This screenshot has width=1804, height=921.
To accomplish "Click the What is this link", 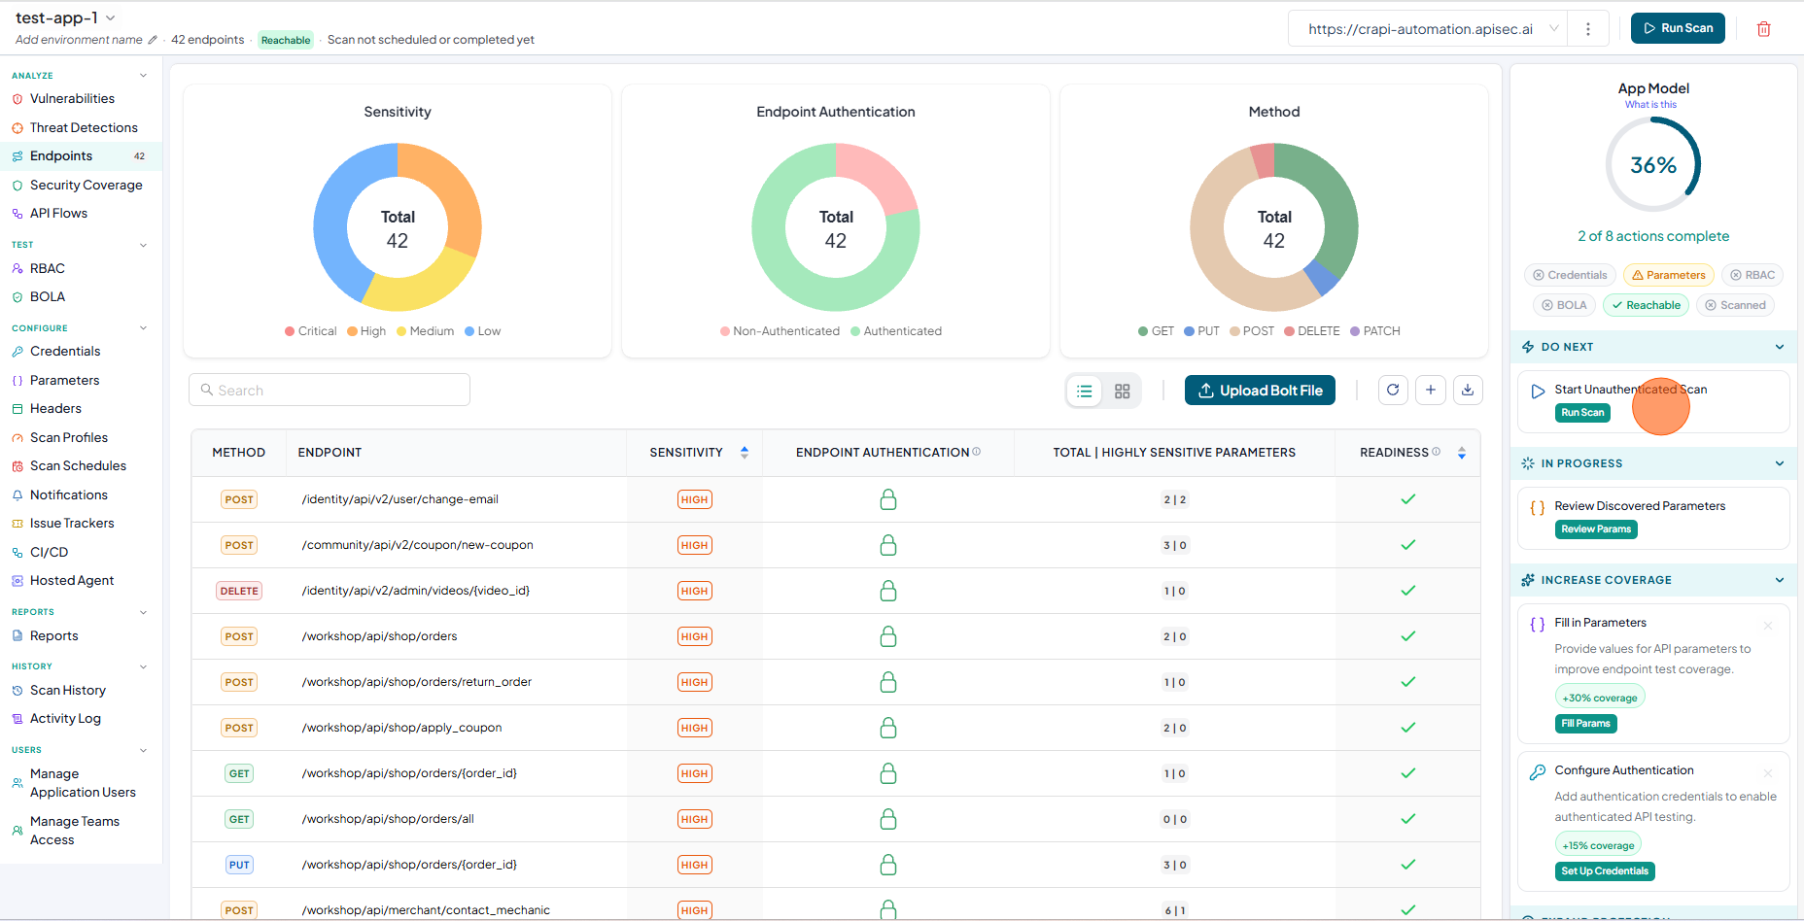I will (1650, 105).
